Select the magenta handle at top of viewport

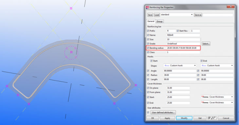(71, 8)
